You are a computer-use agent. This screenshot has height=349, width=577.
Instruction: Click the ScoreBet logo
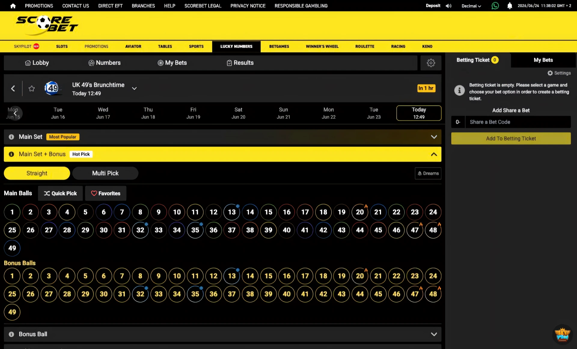[47, 25]
